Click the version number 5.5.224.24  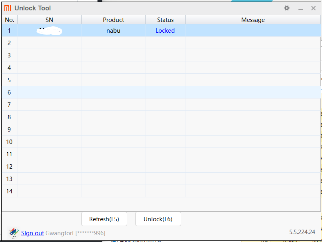[302, 232]
